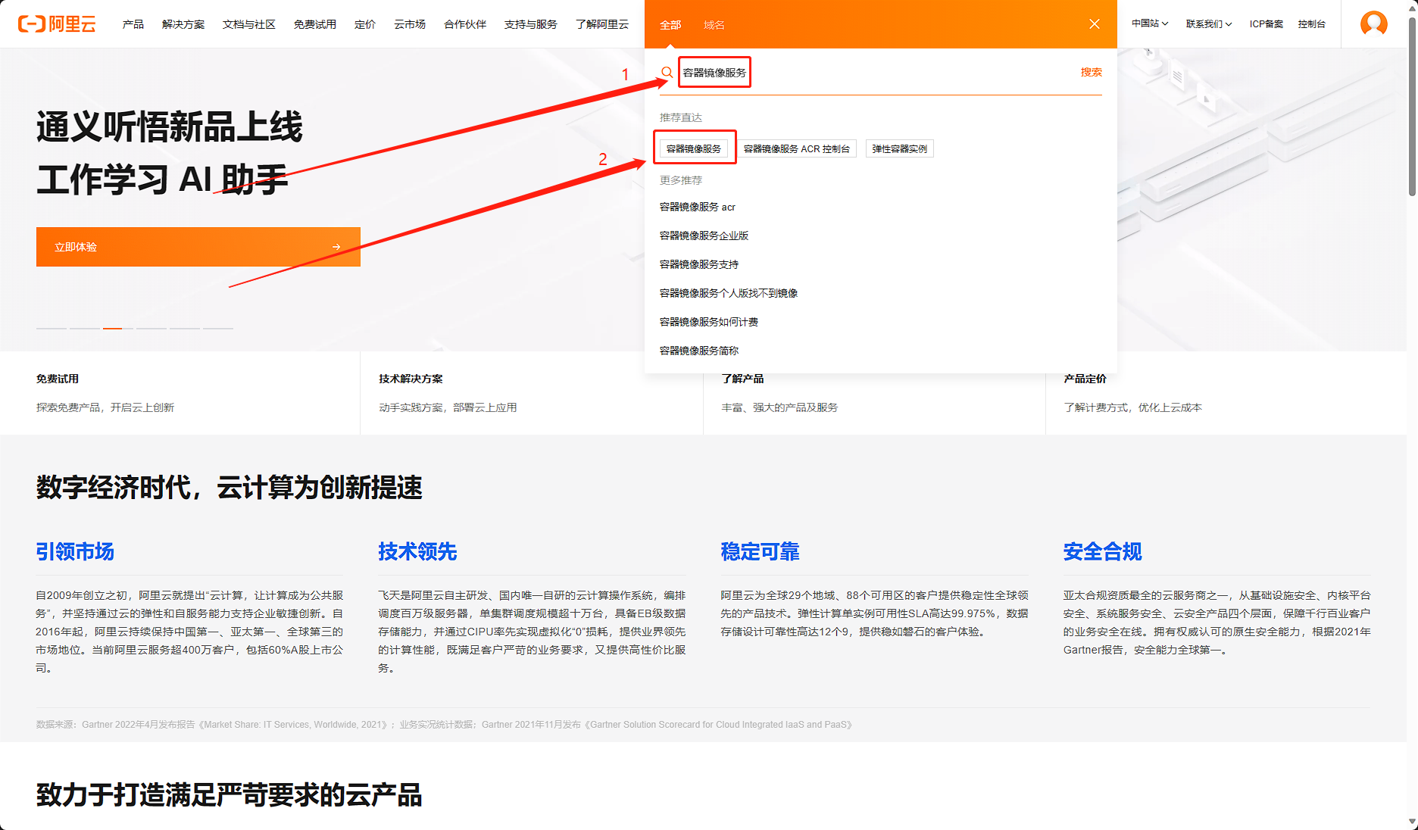This screenshot has width=1418, height=830.
Task: Open the ICP备案 header link
Action: tap(1267, 24)
